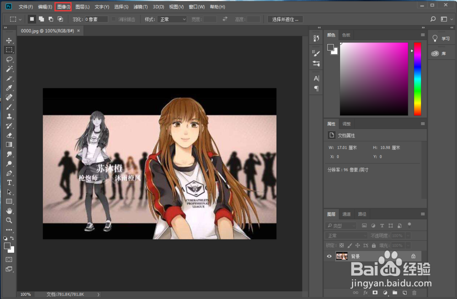Select the Zoom tool
Screen dimensions: 457x299
(9, 220)
